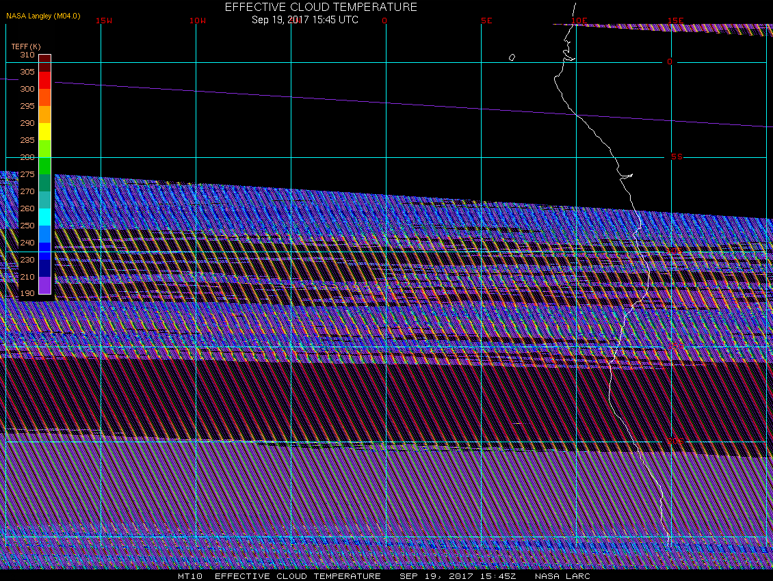The image size is (773, 581).
Task: Click the 5E longitude label
Action: [x=486, y=21]
